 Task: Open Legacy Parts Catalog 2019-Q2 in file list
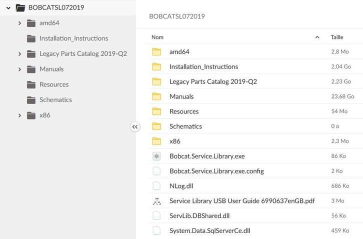pyautogui.click(x=213, y=81)
